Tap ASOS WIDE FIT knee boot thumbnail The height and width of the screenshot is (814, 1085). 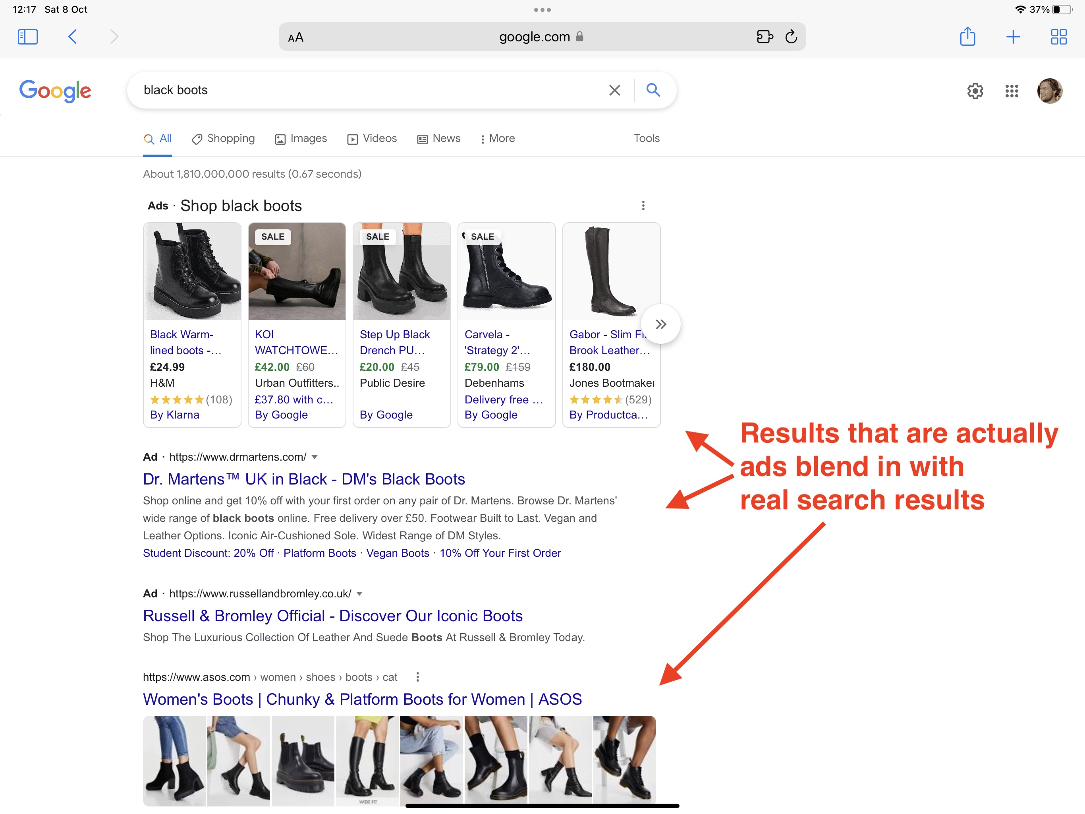tap(367, 761)
